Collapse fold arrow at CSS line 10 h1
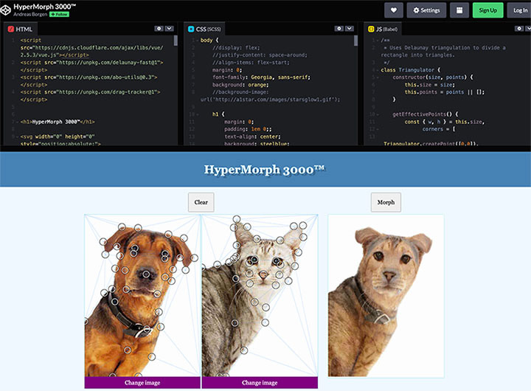This screenshot has width=531, height=391. [x=197, y=114]
